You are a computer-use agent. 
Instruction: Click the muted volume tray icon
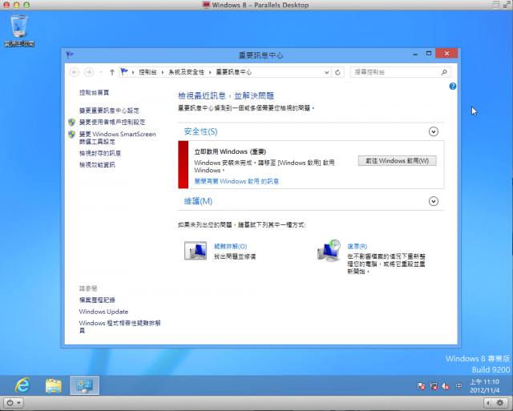(x=446, y=386)
